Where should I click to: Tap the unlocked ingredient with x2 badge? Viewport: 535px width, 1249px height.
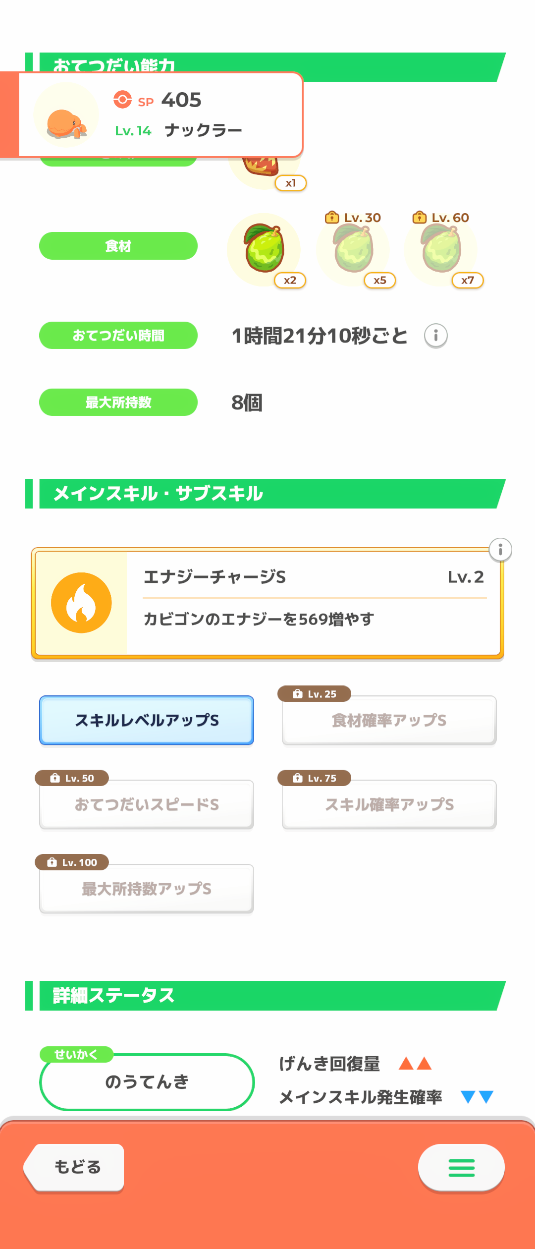pos(264,249)
